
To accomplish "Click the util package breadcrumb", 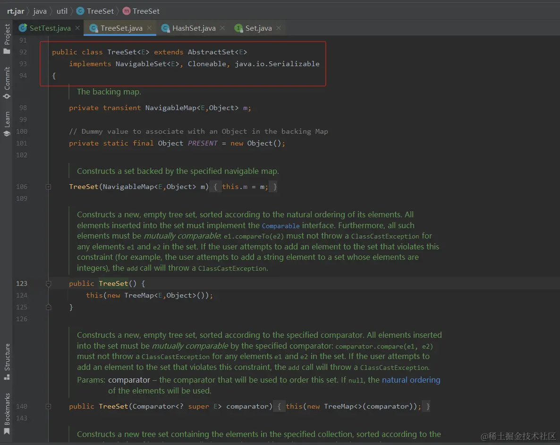I will [62, 11].
